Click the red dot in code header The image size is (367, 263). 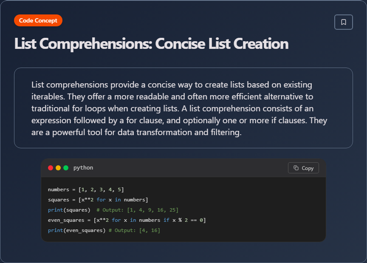(x=51, y=168)
